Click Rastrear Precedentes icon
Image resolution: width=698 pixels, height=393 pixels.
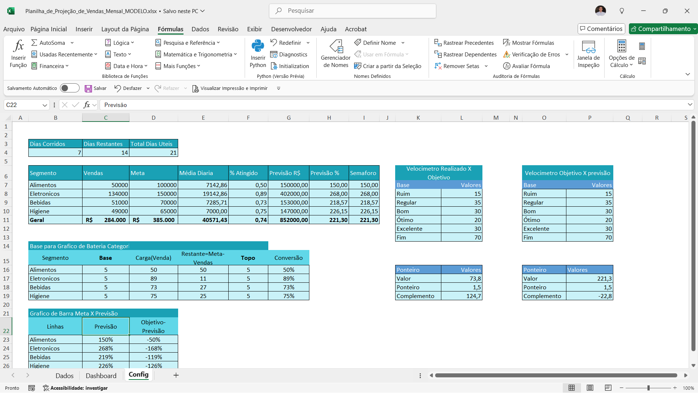tap(438, 43)
